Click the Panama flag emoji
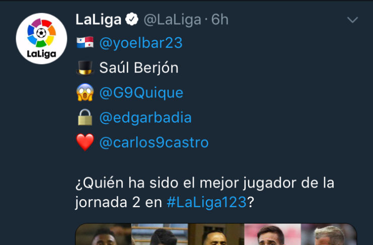This screenshot has height=245, width=373. point(85,42)
